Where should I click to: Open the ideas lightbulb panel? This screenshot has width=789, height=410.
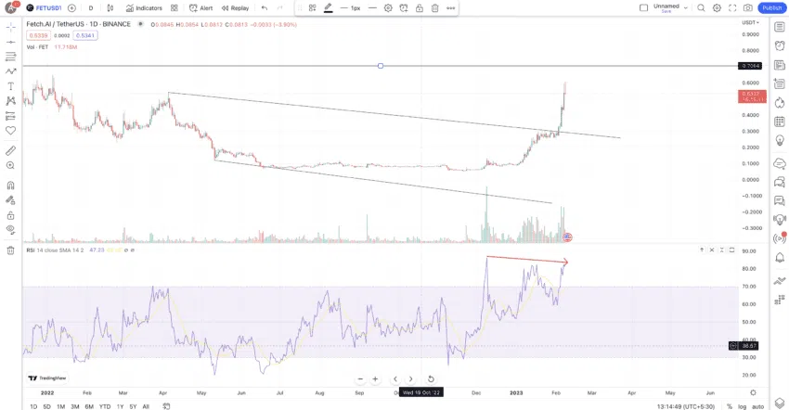tap(780, 140)
